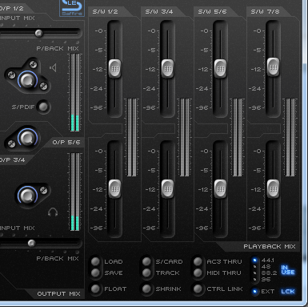The image size is (308, 307).
Task: Click the O/P 1/2 level meter
Action: tap(75, 92)
